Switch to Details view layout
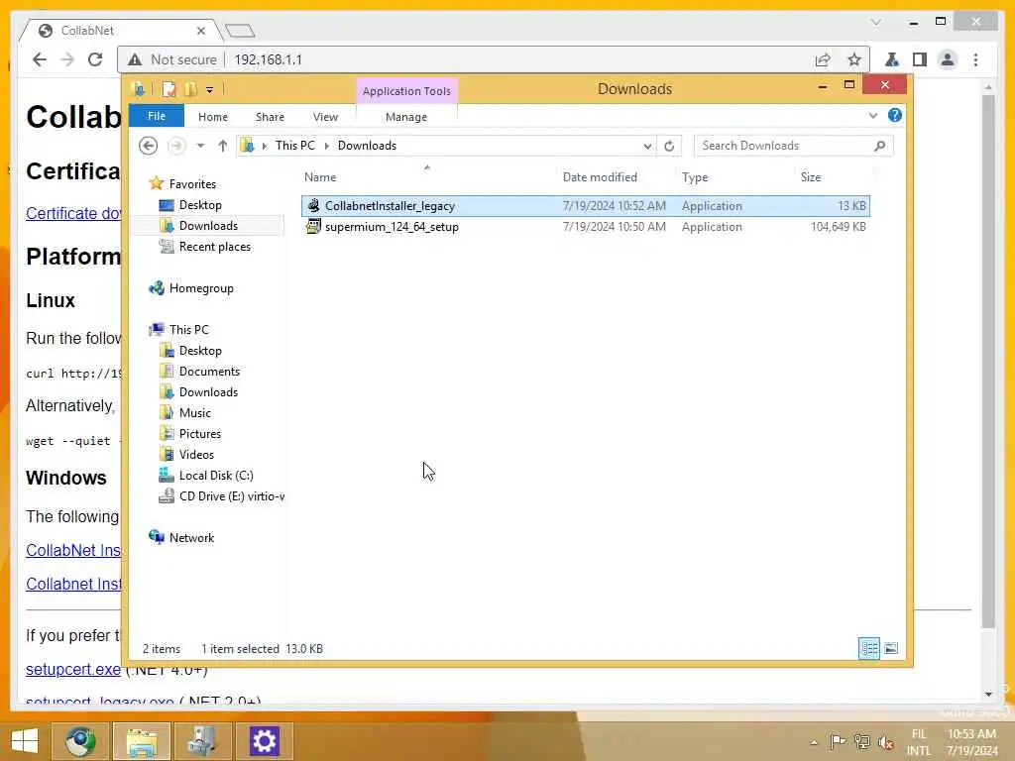Image resolution: width=1015 pixels, height=761 pixels. click(x=869, y=648)
